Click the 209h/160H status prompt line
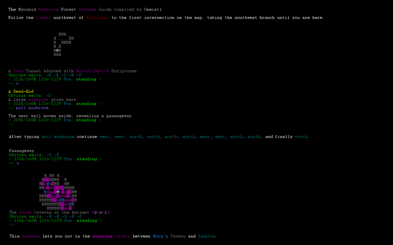393x245 pixels. pos(55,120)
